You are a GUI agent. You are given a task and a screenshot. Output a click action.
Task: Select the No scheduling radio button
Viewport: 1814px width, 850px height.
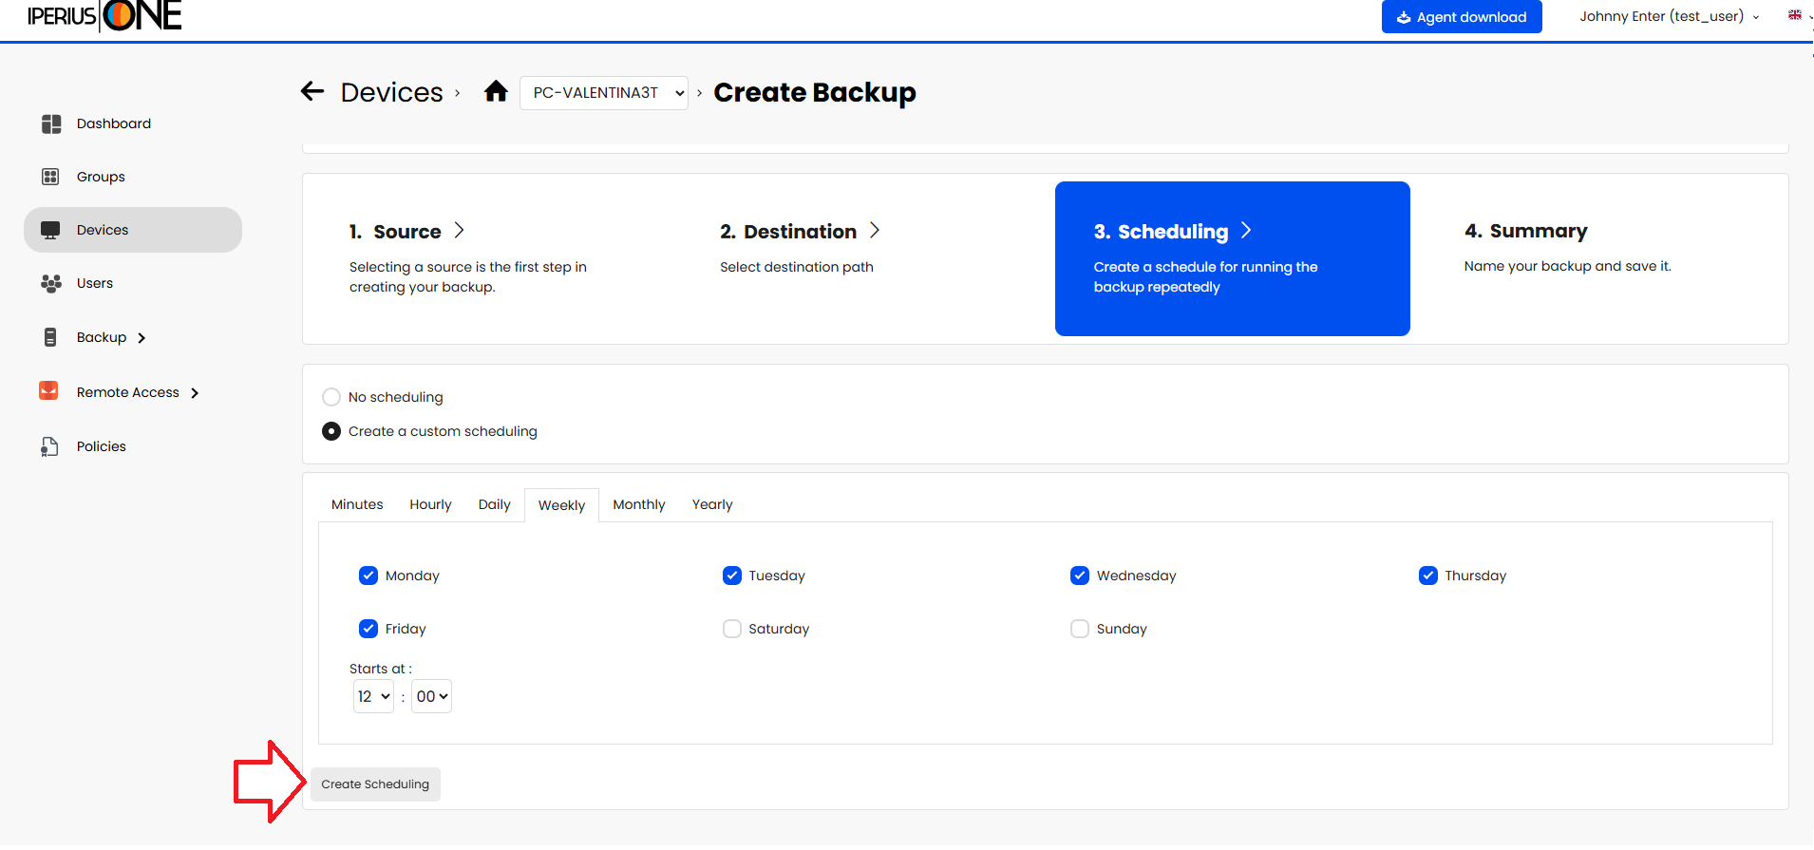point(331,397)
